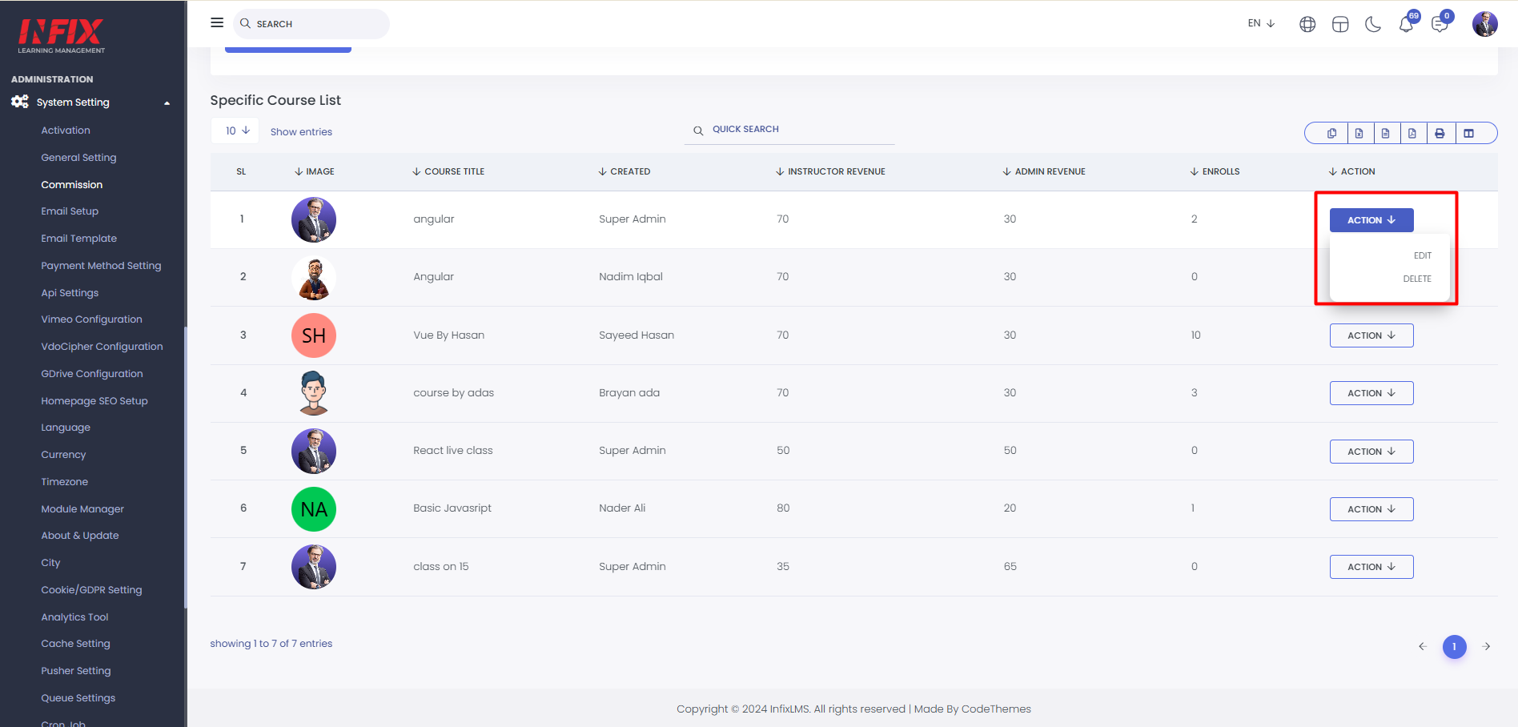Image resolution: width=1518 pixels, height=727 pixels.
Task: Click the NA avatar thumbnail
Action: click(x=314, y=509)
